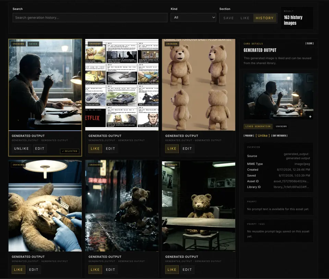
Task: Open the bear autopsy thumbnail
Action: [45, 206]
